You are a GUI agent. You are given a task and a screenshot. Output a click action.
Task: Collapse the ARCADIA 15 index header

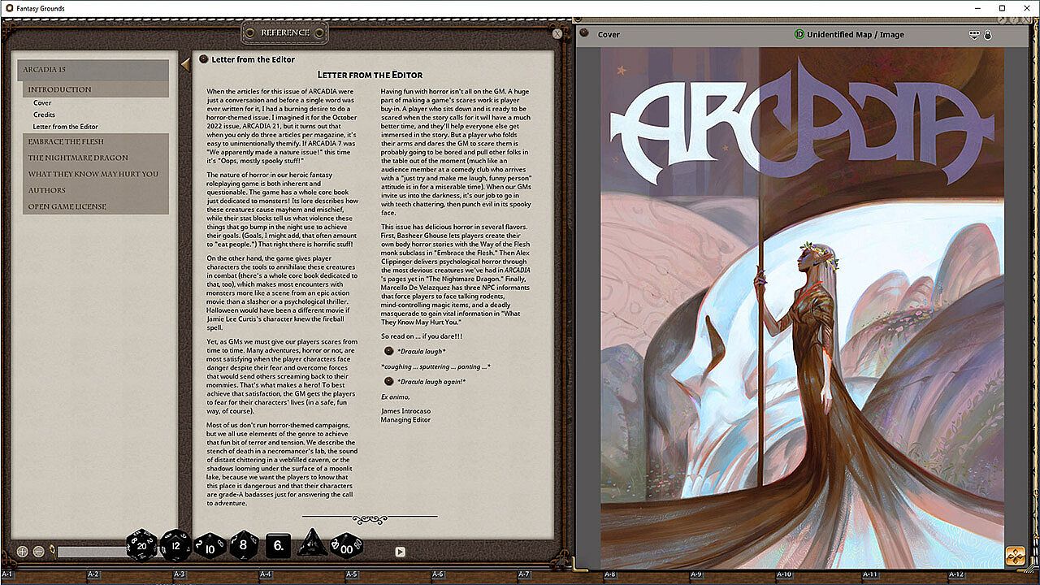tap(93, 70)
